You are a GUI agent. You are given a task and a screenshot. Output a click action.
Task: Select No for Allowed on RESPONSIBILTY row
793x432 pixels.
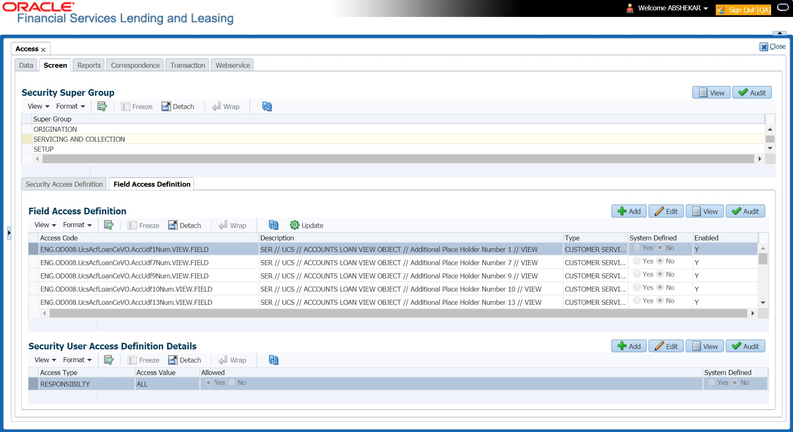(232, 382)
